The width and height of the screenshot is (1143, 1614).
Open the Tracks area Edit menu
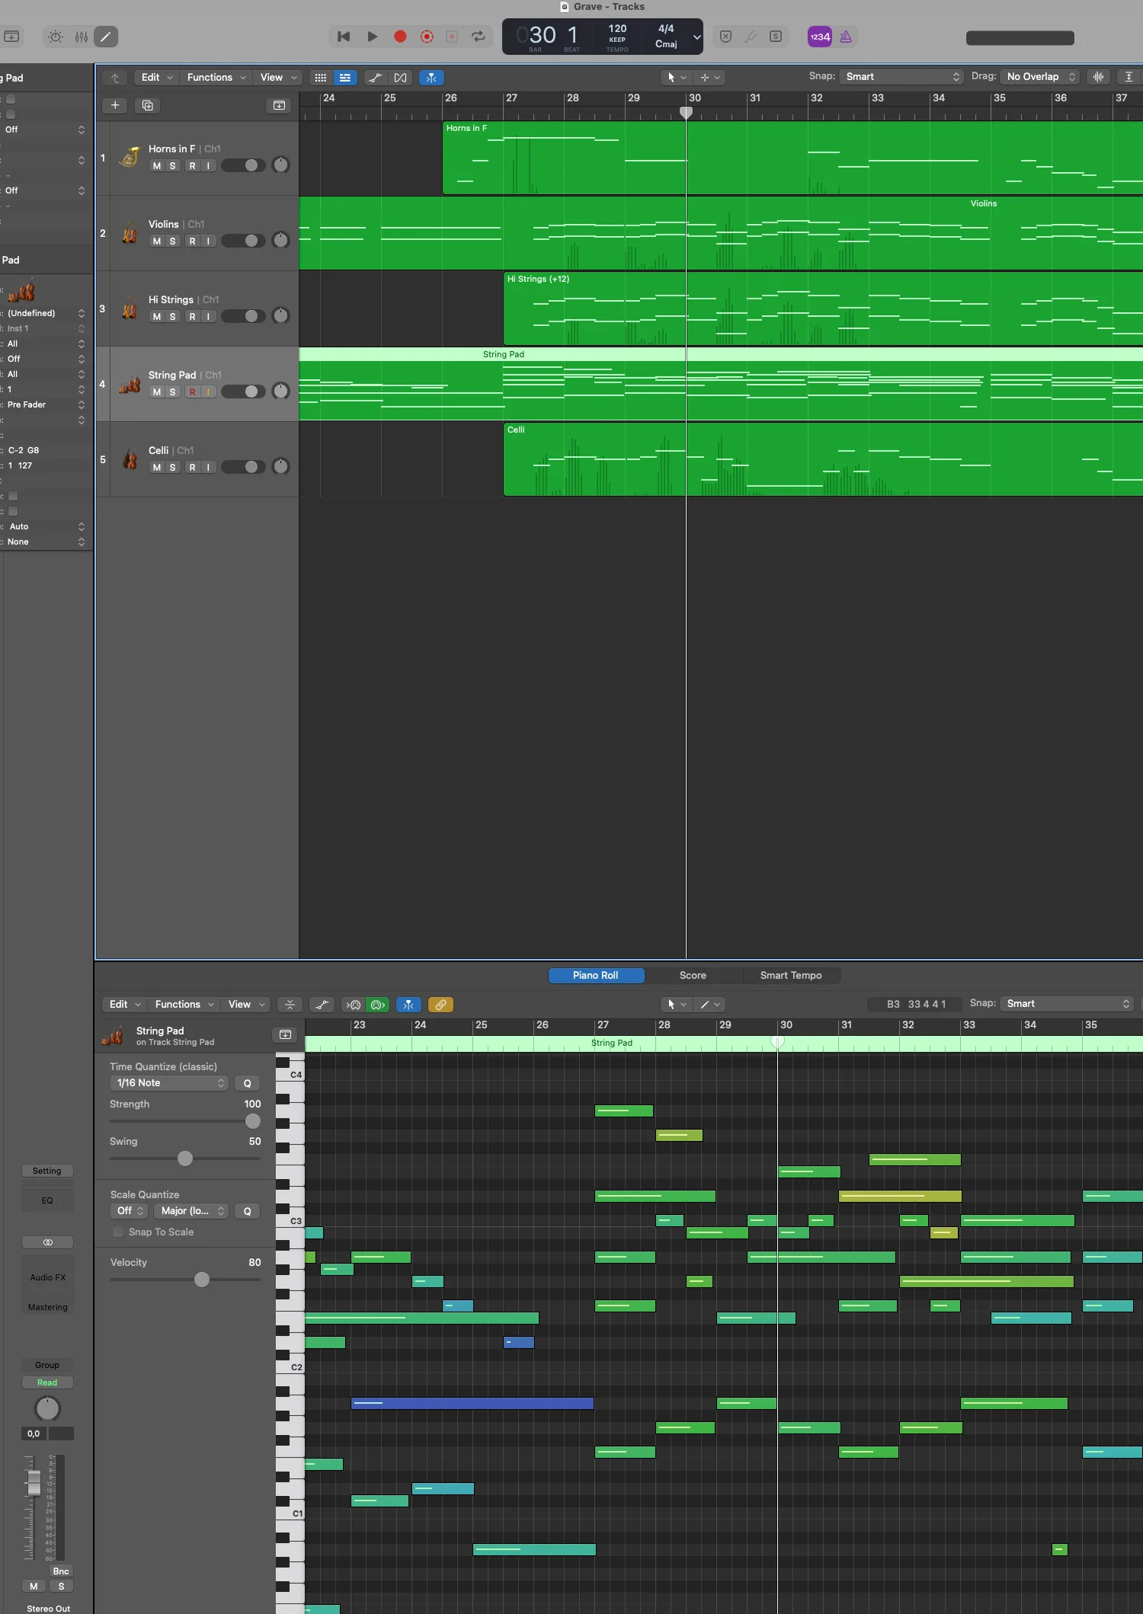[156, 78]
